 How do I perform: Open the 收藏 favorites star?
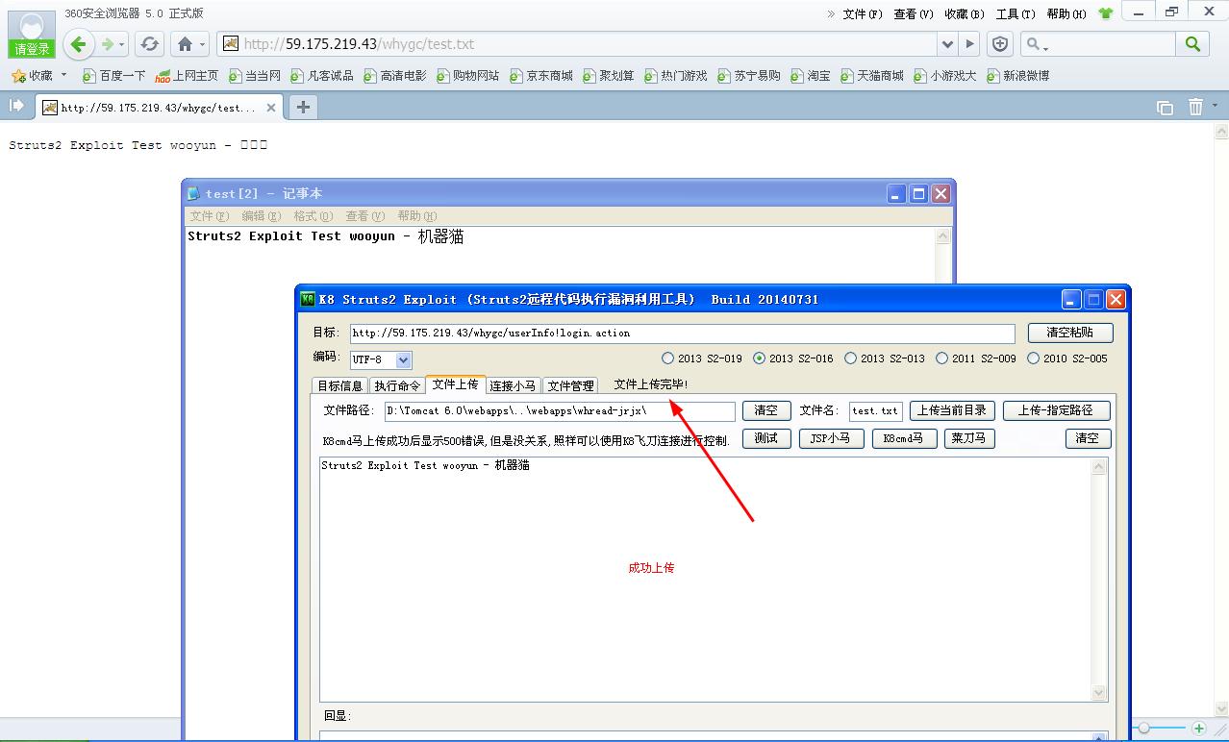pos(32,76)
